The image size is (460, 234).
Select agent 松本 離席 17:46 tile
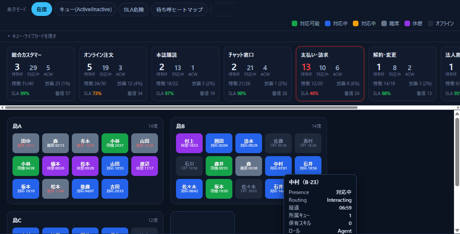point(56,189)
